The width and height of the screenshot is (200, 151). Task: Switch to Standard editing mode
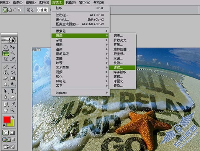click(6, 133)
